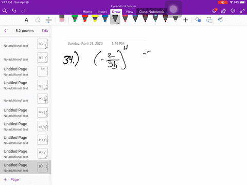Pick the blue marker
This screenshot has width=247, height=185.
tap(105, 18)
